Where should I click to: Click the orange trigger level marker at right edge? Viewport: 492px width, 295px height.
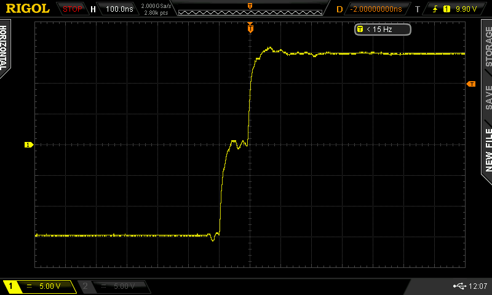click(x=471, y=84)
